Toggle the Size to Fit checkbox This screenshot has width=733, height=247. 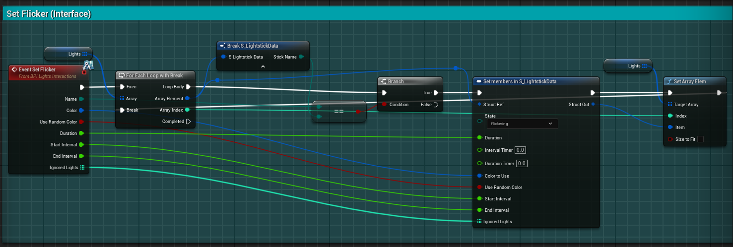pyautogui.click(x=700, y=139)
